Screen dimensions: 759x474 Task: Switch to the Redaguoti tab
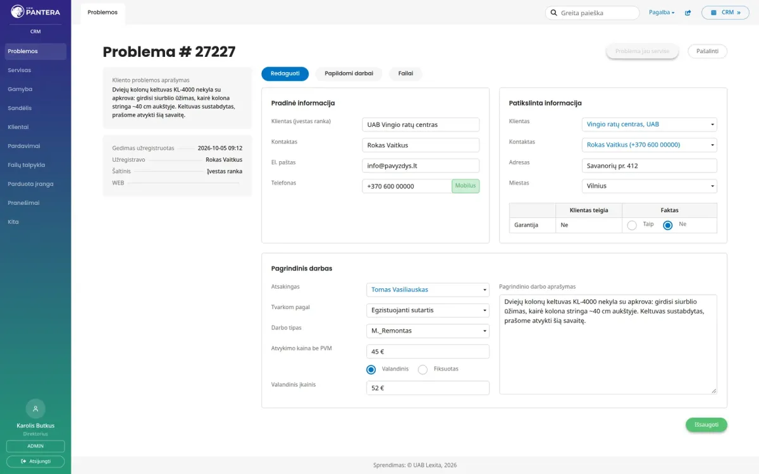tap(285, 73)
